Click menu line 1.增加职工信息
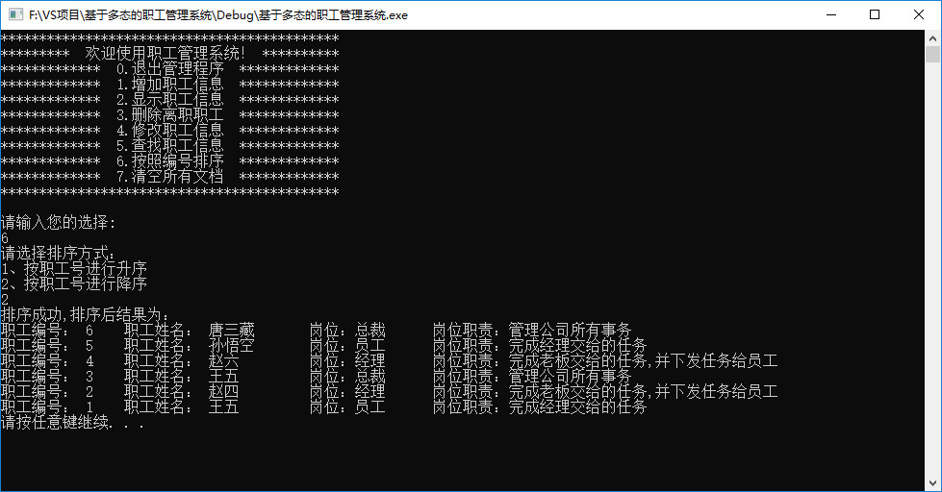Image resolution: width=942 pixels, height=492 pixels. pos(170,85)
